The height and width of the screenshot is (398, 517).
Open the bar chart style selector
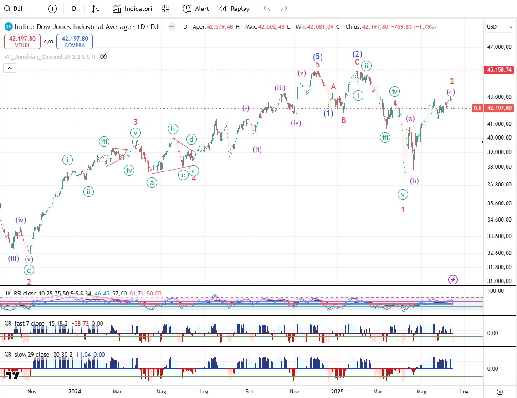tap(95, 9)
